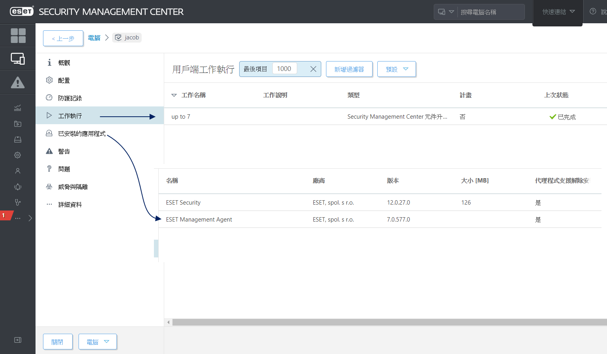Open the 預設 presets dropdown
Image resolution: width=607 pixels, height=354 pixels.
(397, 69)
